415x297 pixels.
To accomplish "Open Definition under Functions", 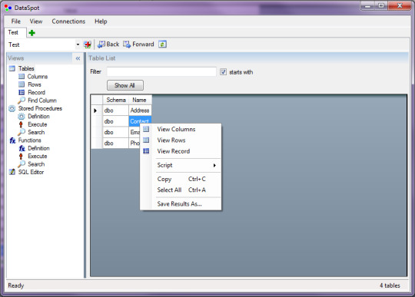I will [38, 148].
